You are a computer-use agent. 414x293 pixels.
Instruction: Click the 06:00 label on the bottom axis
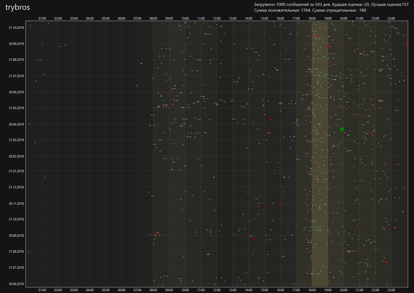122,290
